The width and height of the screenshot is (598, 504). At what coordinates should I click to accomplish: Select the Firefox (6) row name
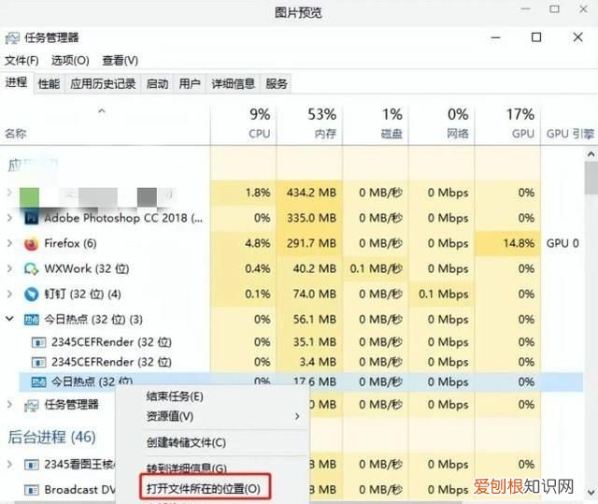[70, 243]
